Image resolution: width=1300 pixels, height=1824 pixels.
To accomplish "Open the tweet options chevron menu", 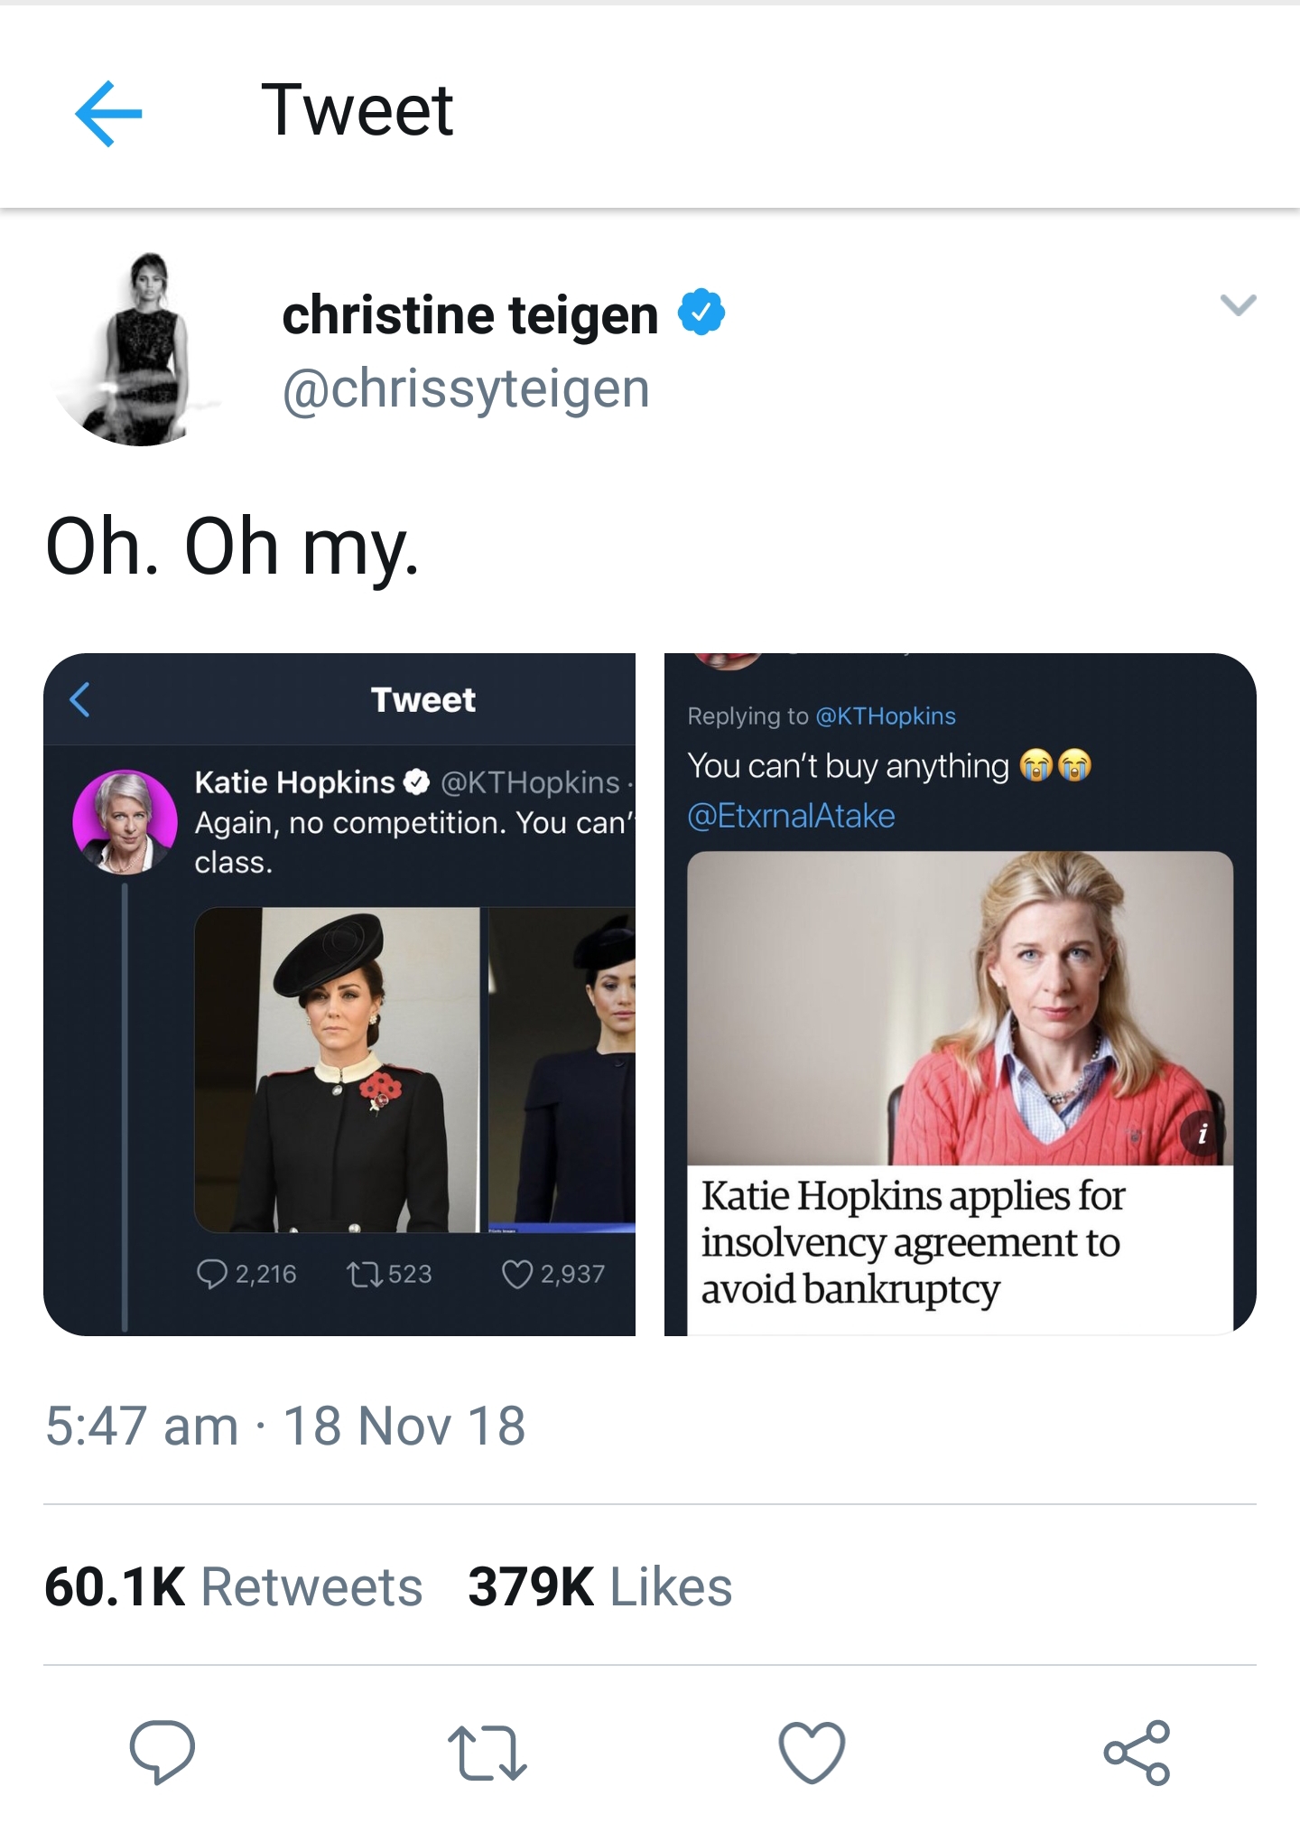I will (x=1238, y=304).
